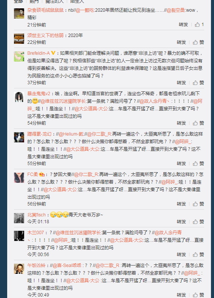The width and height of the screenshot is (214, 298).
Task: Like 木兰007's comment from 今天 00:56
Action: [199, 255]
